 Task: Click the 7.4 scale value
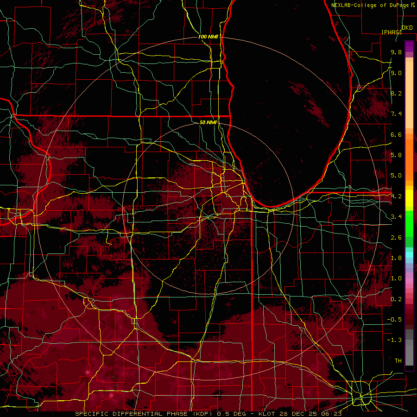coord(396,114)
